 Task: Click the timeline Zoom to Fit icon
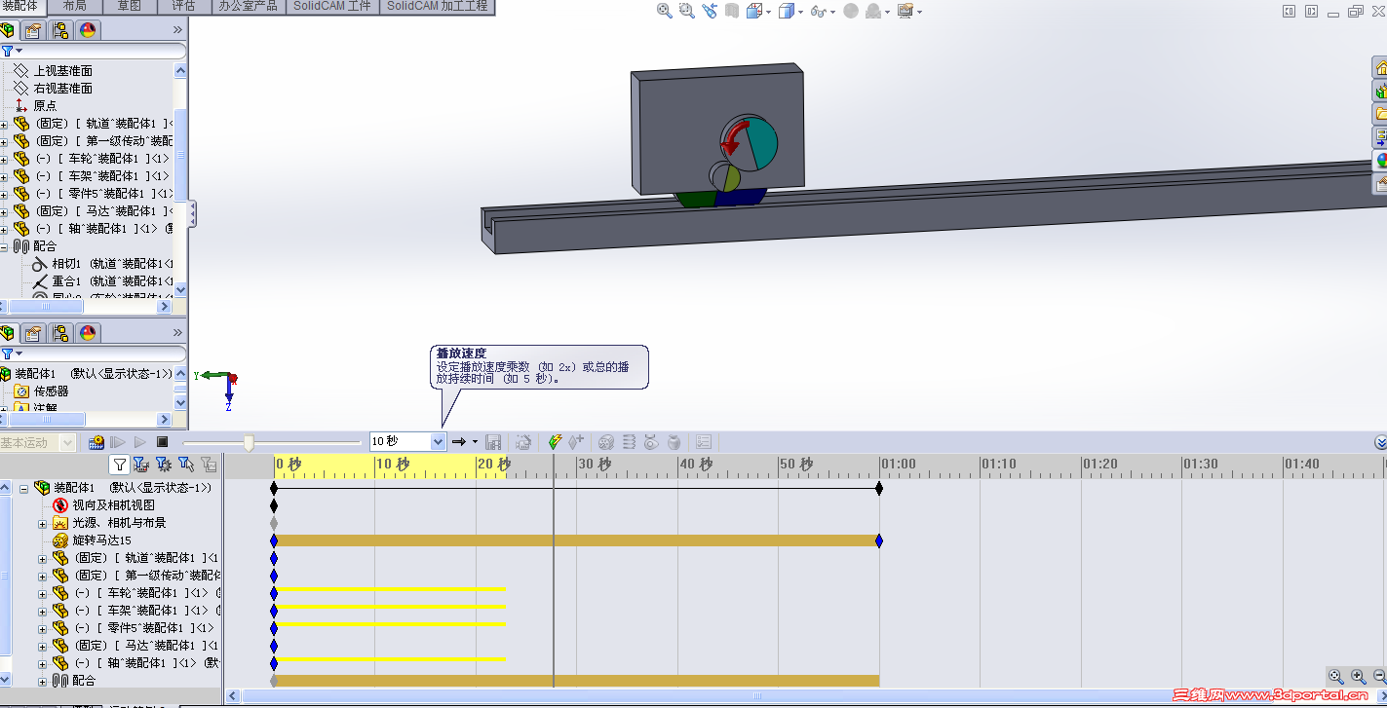1336,676
